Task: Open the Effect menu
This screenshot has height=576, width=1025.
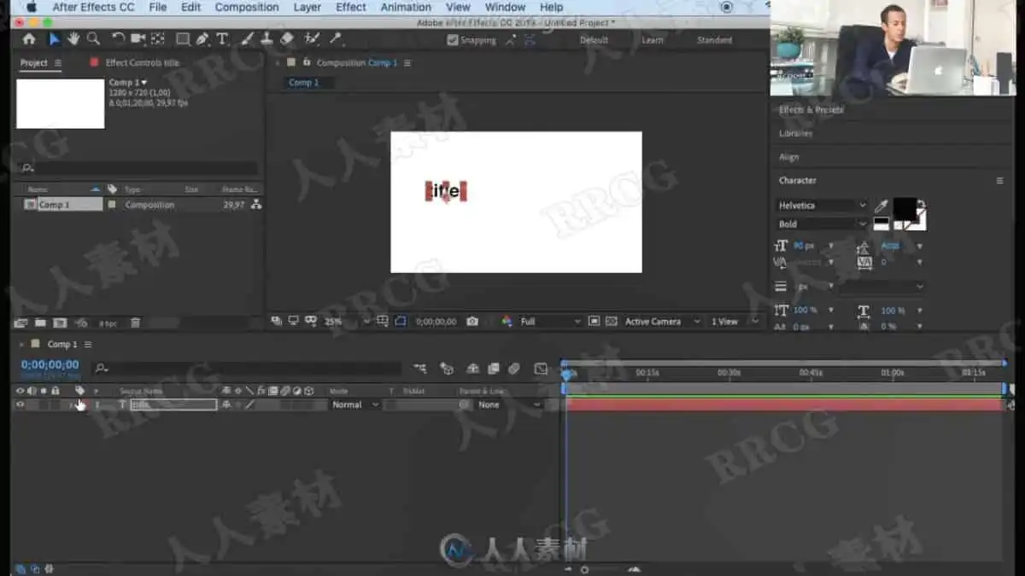Action: pyautogui.click(x=351, y=7)
